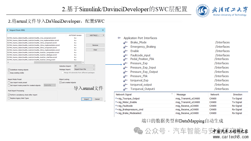Open the Package Import dropdown

click(84, 69)
